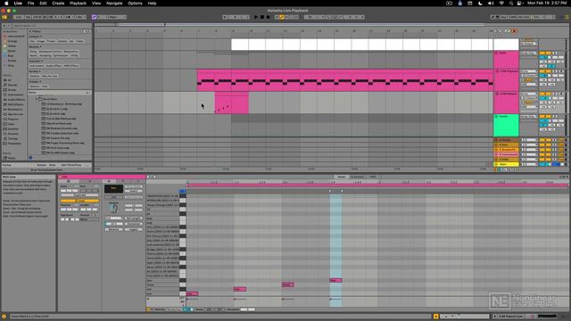The image size is (571, 321).
Task: Select the Audio Effect filter tag
Action: point(54,66)
